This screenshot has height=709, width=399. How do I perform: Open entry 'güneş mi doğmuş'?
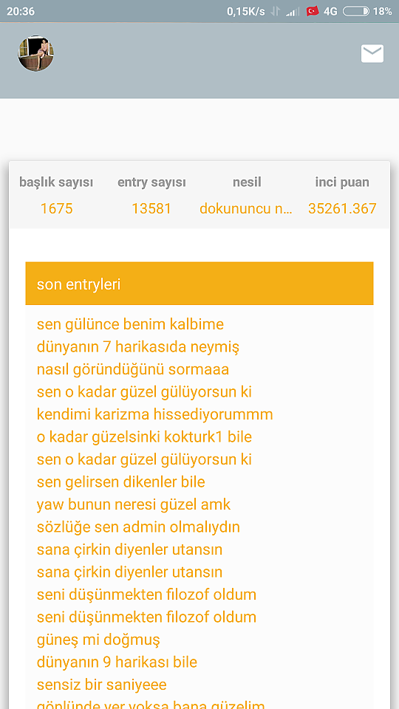point(98,640)
